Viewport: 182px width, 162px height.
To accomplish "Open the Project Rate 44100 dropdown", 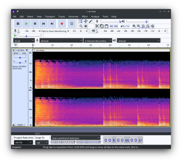I will coord(23,142).
